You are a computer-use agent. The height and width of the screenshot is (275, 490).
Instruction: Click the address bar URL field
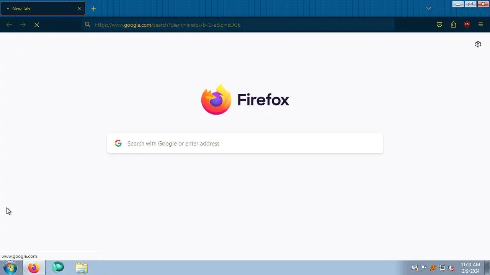(x=238, y=25)
